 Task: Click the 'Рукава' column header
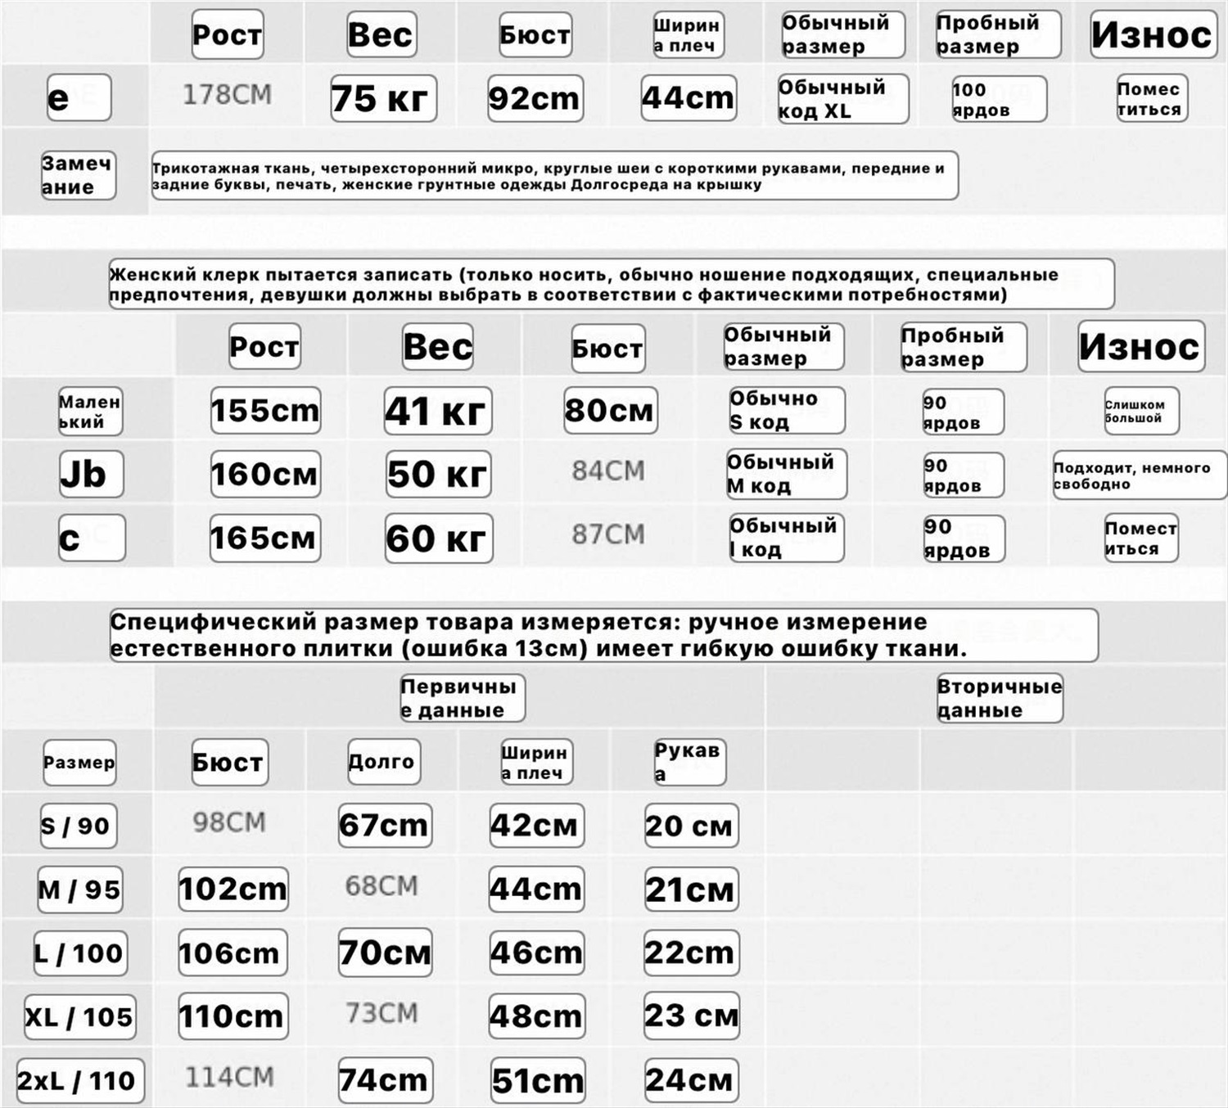[689, 762]
